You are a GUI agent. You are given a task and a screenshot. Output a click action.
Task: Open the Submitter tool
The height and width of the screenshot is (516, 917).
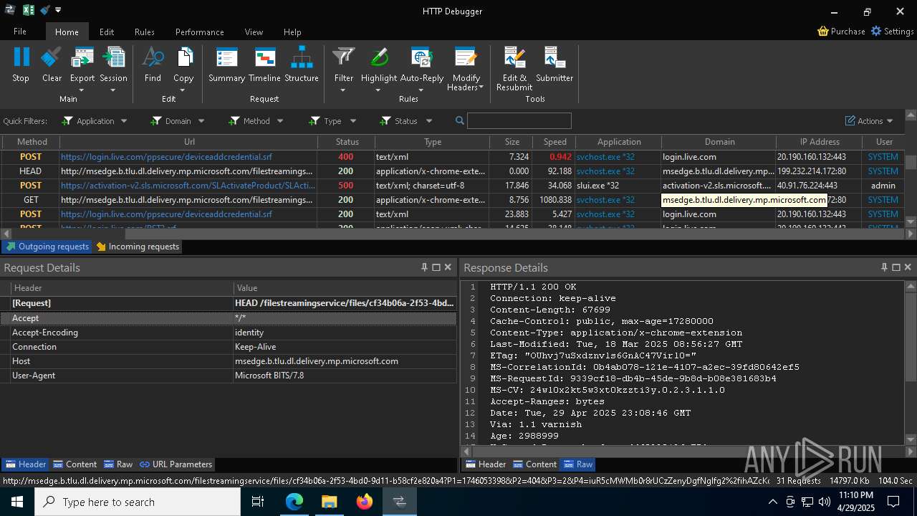554,64
